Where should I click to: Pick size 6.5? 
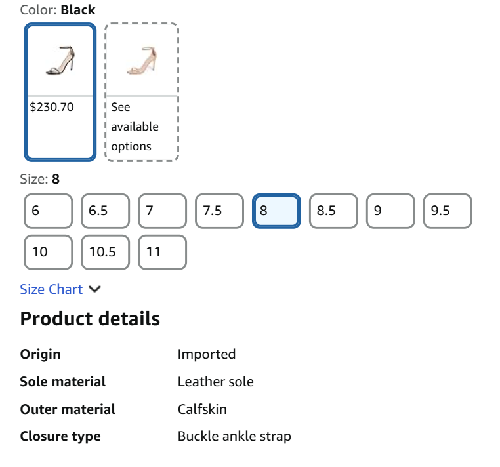(105, 211)
